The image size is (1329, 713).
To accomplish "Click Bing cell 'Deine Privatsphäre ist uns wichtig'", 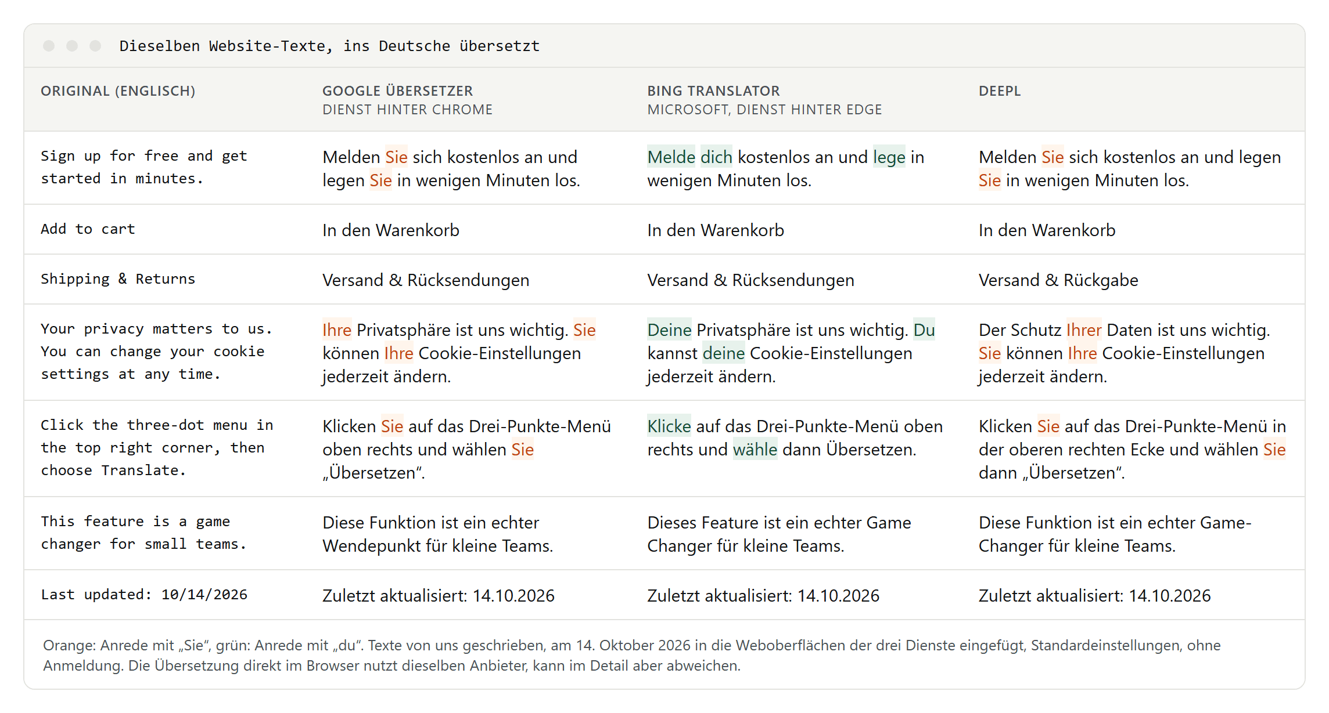I will tap(791, 353).
